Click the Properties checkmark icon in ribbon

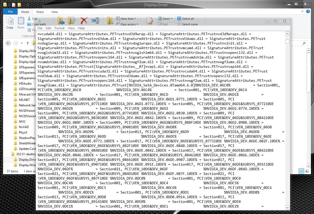point(149,21)
